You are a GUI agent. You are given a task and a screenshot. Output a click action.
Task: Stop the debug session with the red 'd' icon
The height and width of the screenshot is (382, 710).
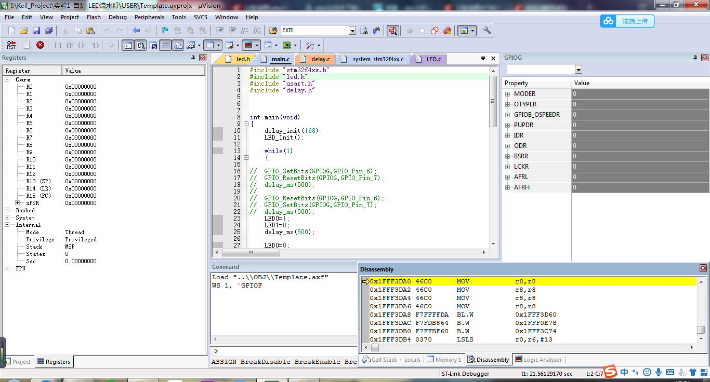pyautogui.click(x=393, y=31)
